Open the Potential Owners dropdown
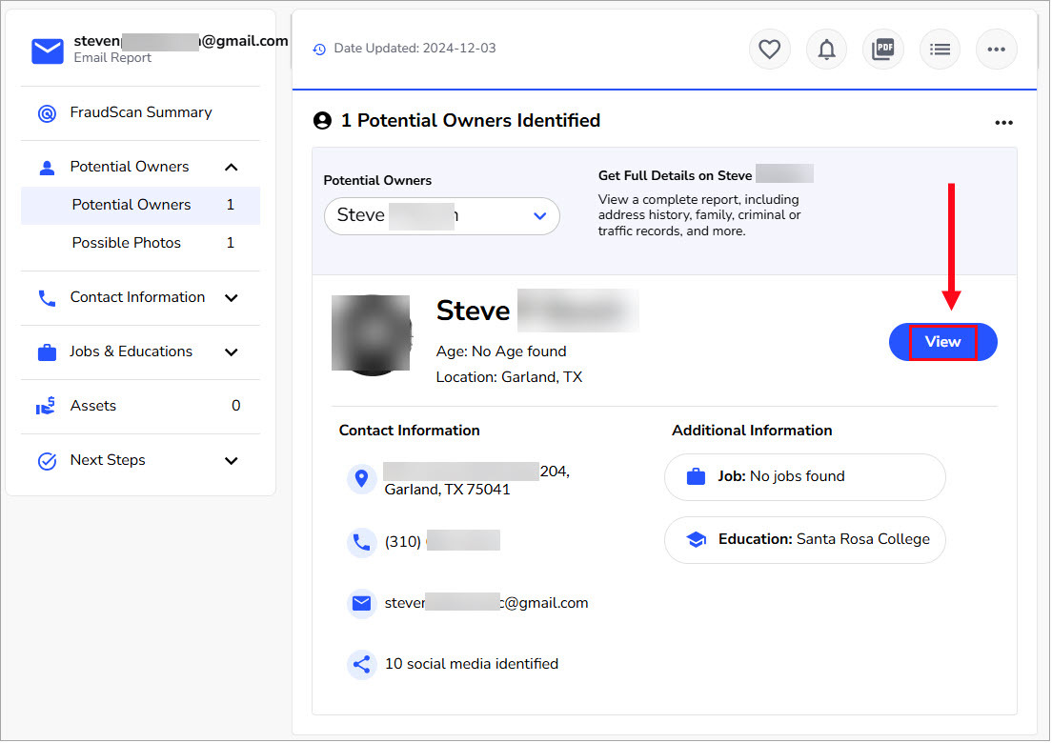This screenshot has width=1052, height=743. [x=441, y=216]
